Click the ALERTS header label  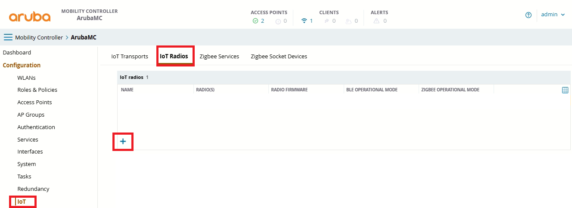point(379,12)
